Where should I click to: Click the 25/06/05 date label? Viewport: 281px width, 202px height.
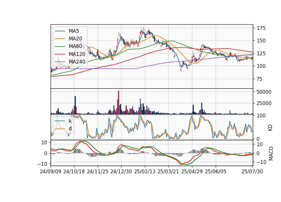(x=216, y=172)
